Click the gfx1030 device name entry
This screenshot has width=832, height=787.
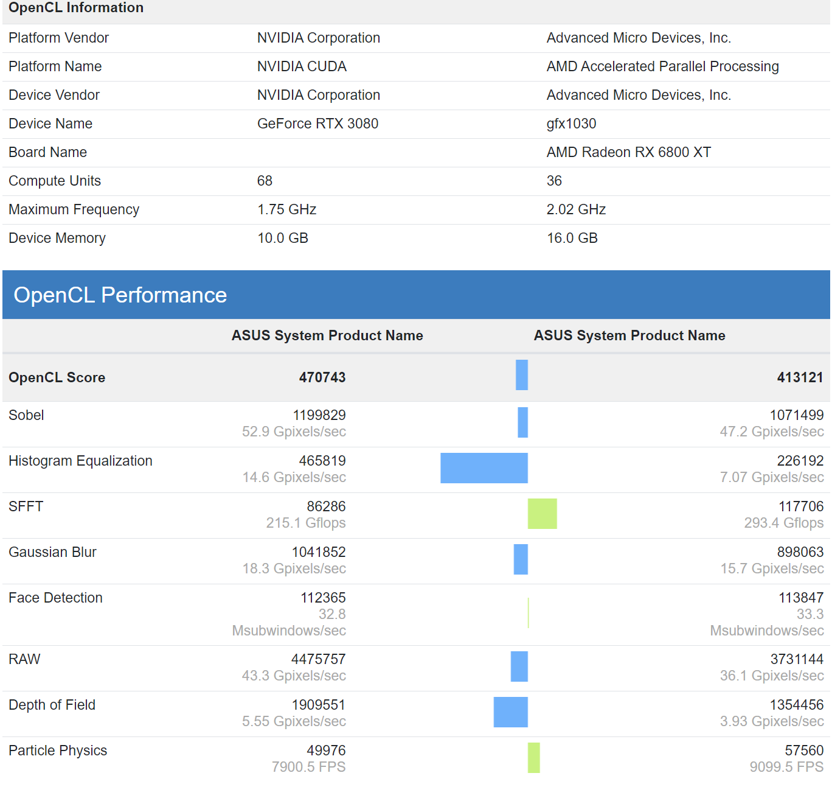(x=570, y=124)
